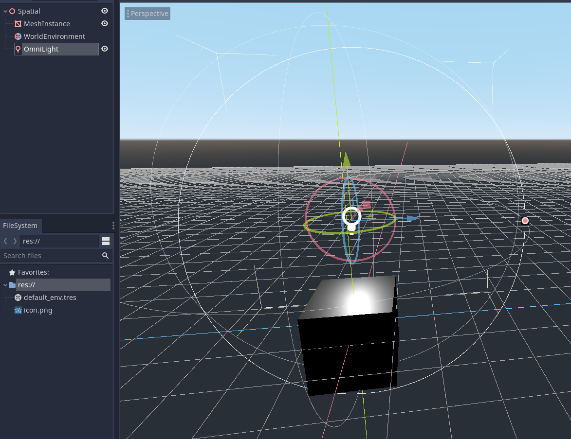Click the back navigation arrow in FileSystem
The image size is (571, 439).
pos(6,241)
